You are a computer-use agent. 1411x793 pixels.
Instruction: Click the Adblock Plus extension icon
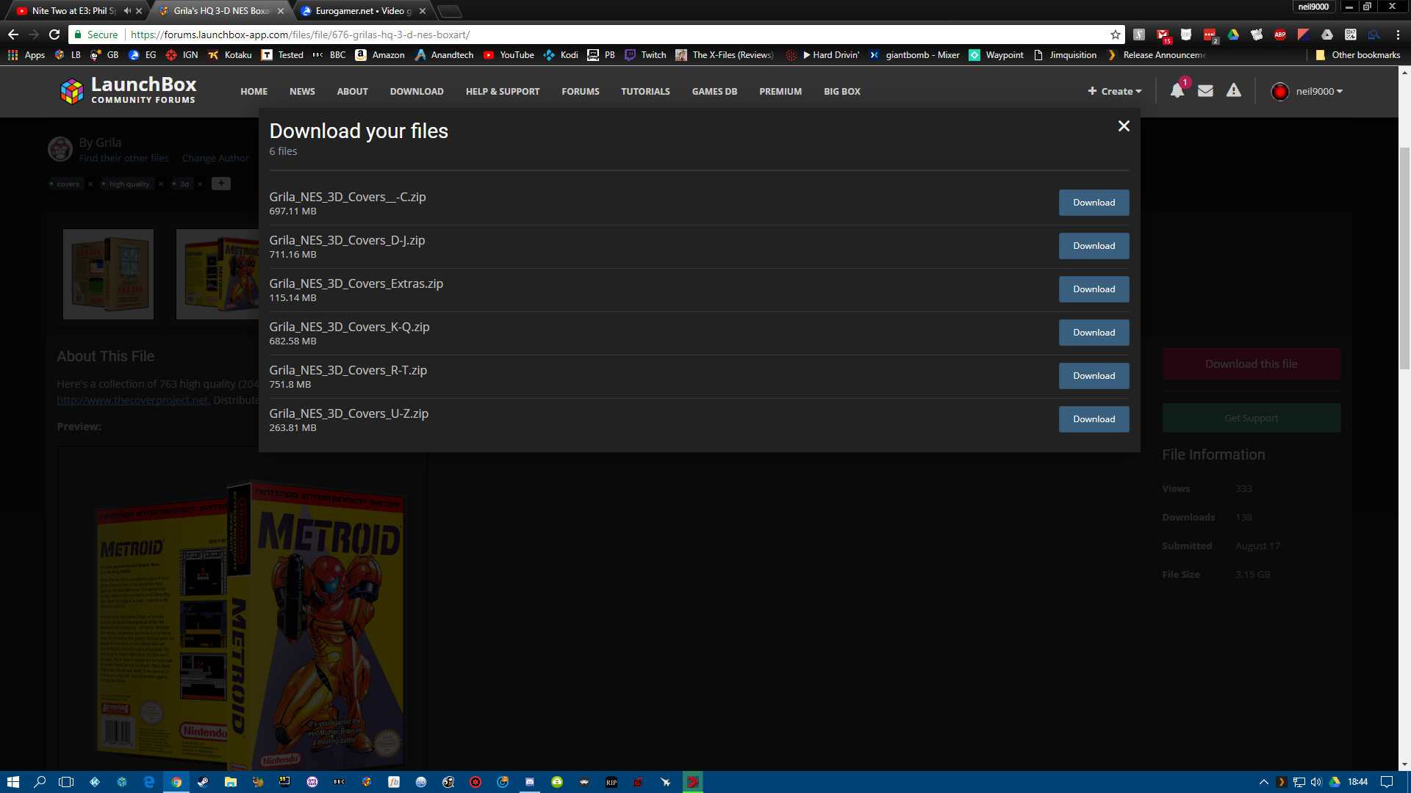pyautogui.click(x=1280, y=35)
